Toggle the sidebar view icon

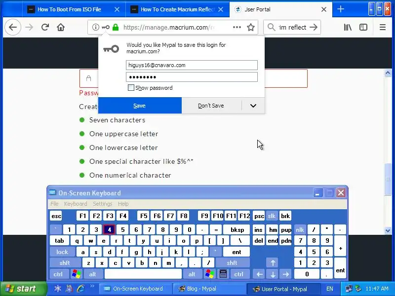click(363, 27)
